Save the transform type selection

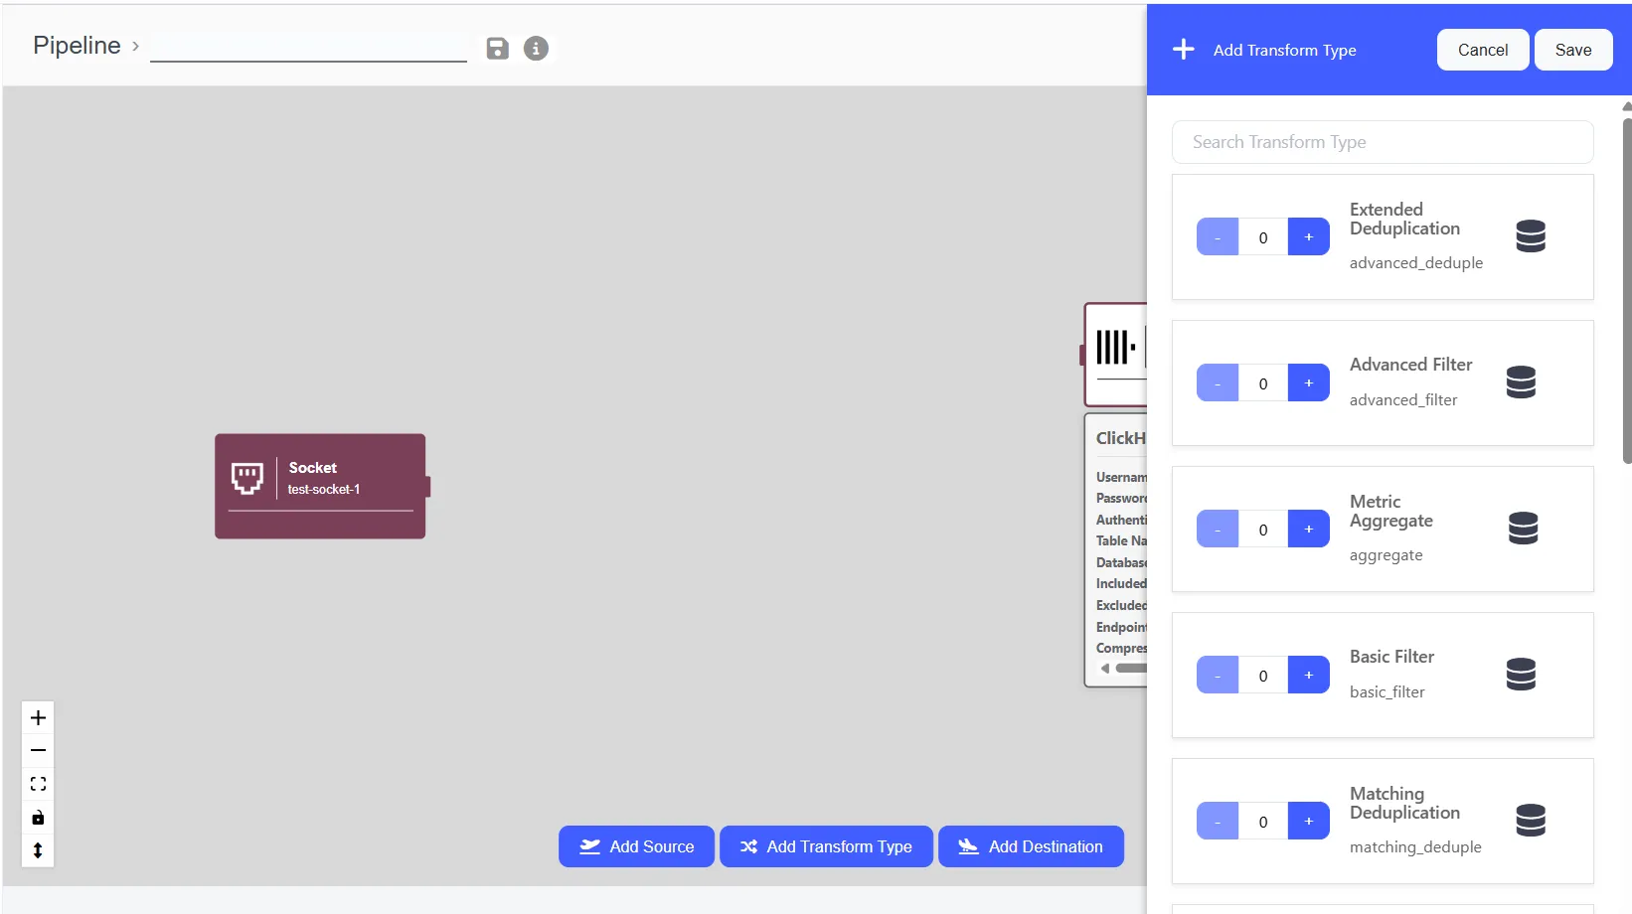point(1573,50)
